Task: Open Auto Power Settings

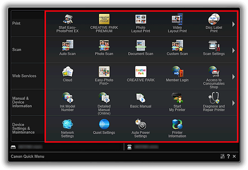Action: pyautogui.click(x=140, y=128)
